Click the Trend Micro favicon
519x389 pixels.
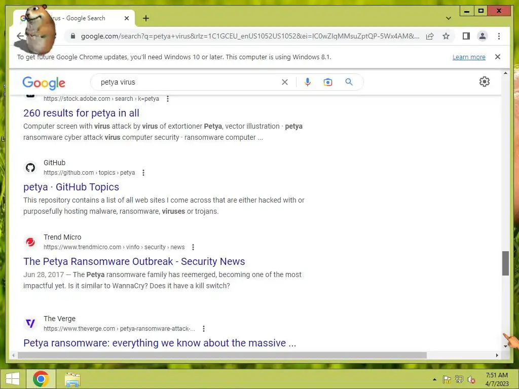pyautogui.click(x=30, y=242)
